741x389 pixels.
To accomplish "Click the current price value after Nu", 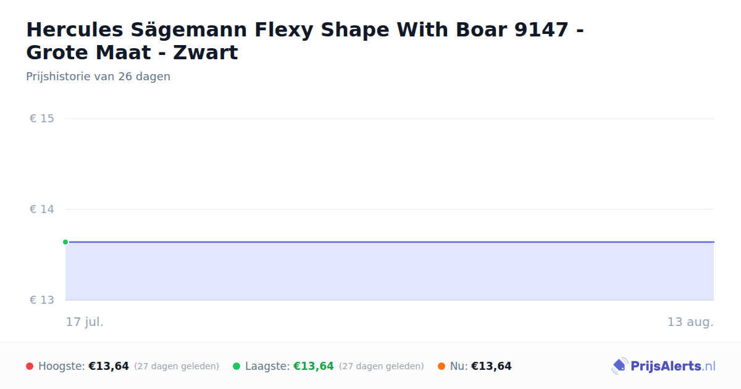I will pyautogui.click(x=492, y=366).
